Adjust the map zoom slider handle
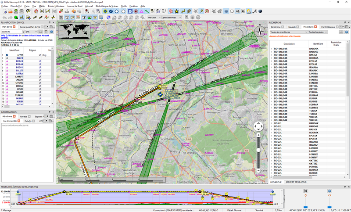351x212 pixels. coord(258,150)
